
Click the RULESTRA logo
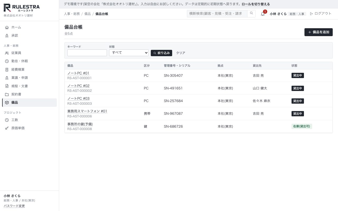[x=22, y=8]
